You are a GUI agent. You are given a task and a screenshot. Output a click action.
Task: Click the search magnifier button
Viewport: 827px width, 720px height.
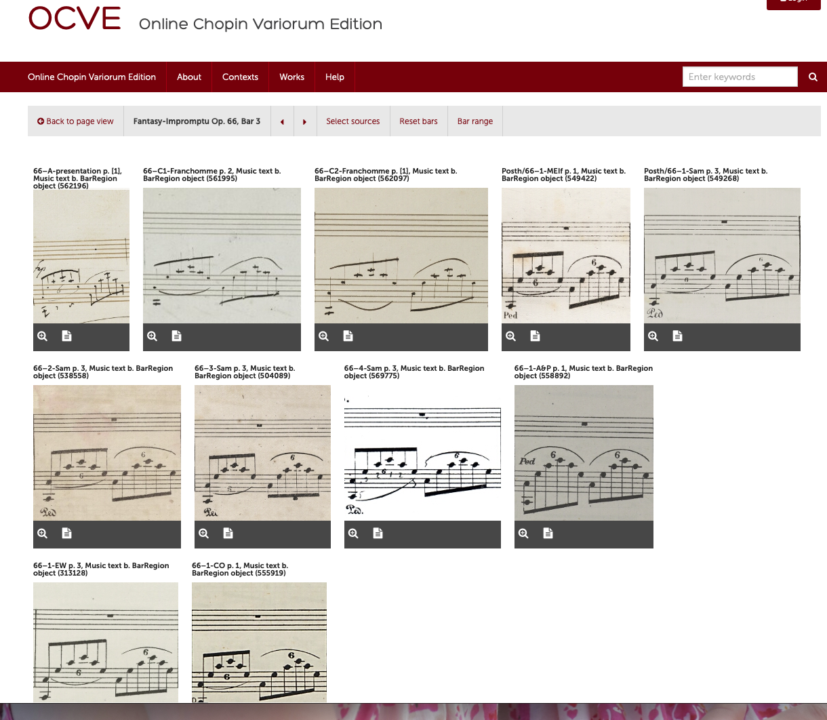click(x=813, y=77)
